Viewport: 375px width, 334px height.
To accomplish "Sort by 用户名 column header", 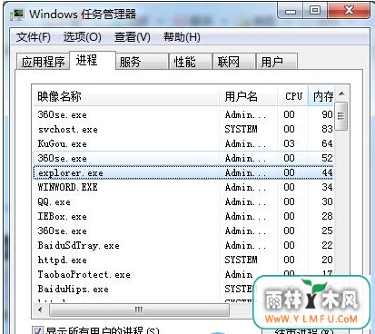I will pos(248,96).
